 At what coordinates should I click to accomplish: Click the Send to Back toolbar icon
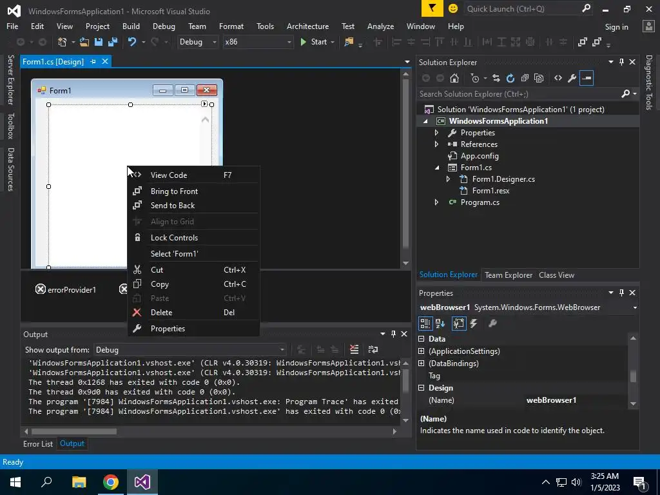[597, 42]
